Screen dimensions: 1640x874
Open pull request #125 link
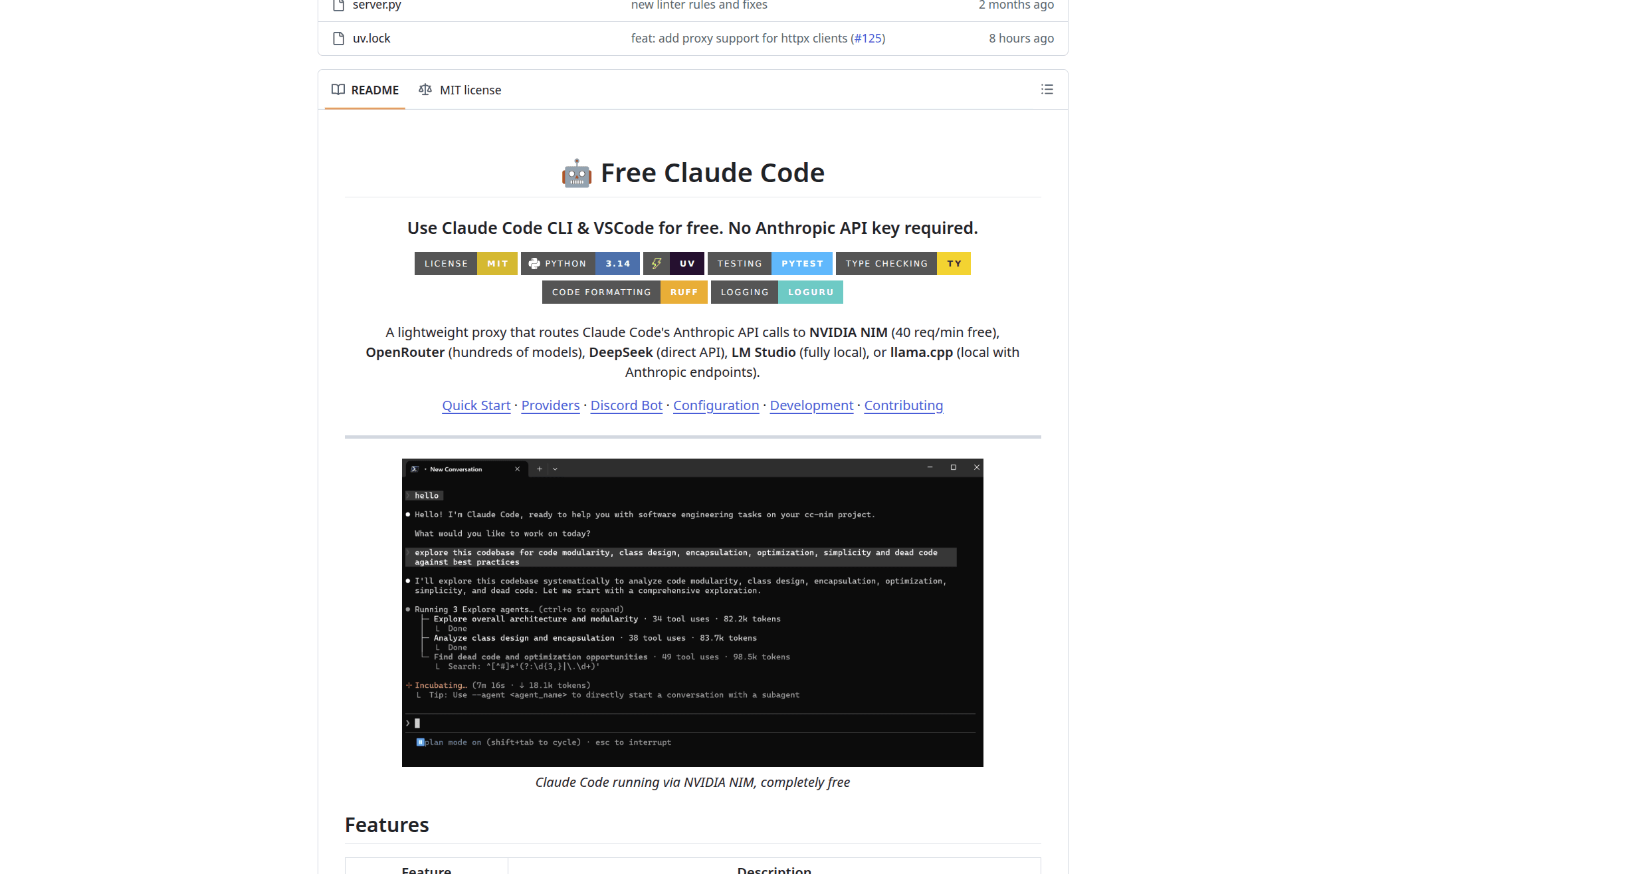868,39
